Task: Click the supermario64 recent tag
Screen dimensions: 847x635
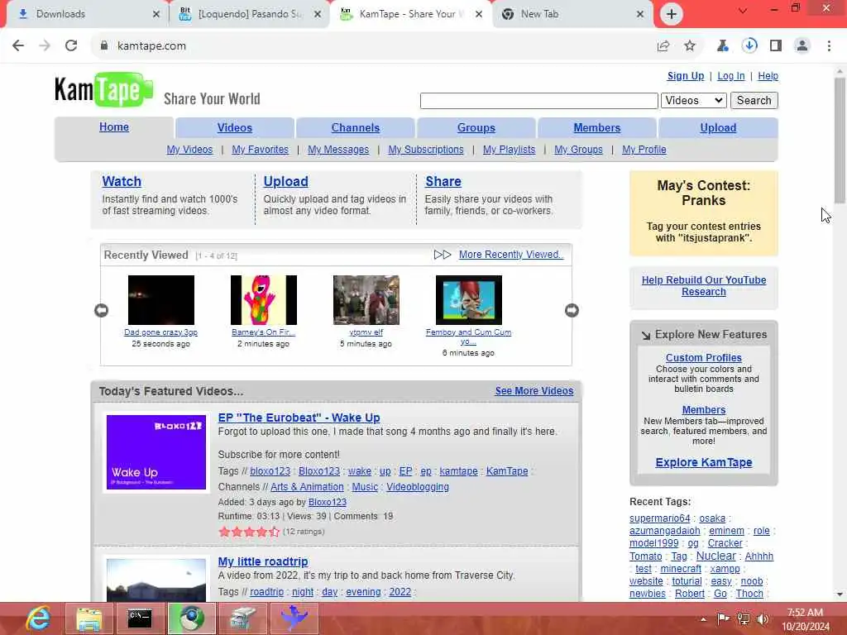Action: pyautogui.click(x=659, y=518)
